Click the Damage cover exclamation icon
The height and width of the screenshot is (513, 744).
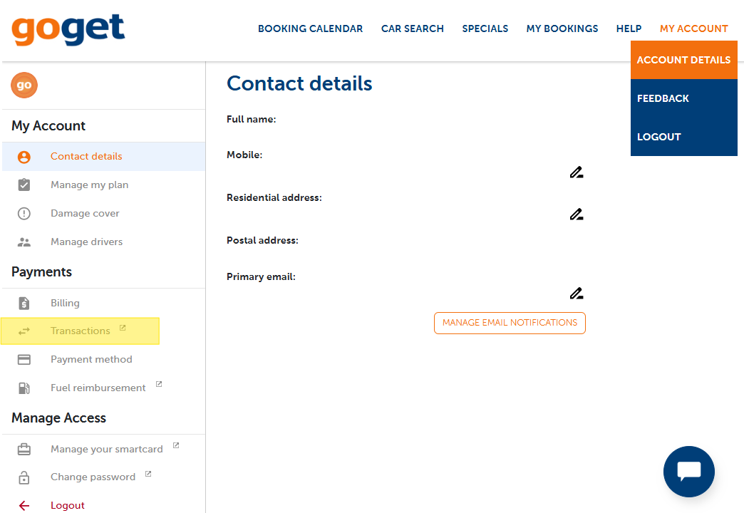[x=24, y=213]
